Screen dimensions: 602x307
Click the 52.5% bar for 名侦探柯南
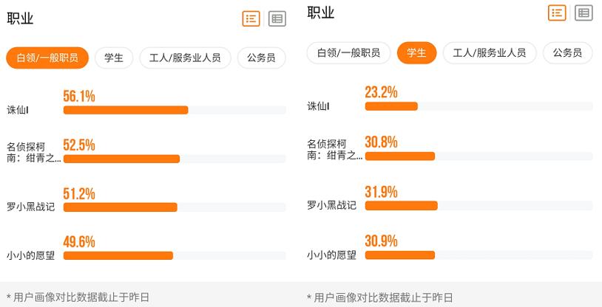[122, 159]
